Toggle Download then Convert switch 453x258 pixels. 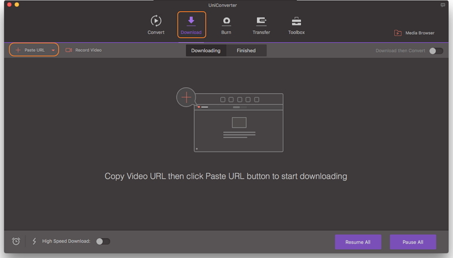click(x=436, y=51)
